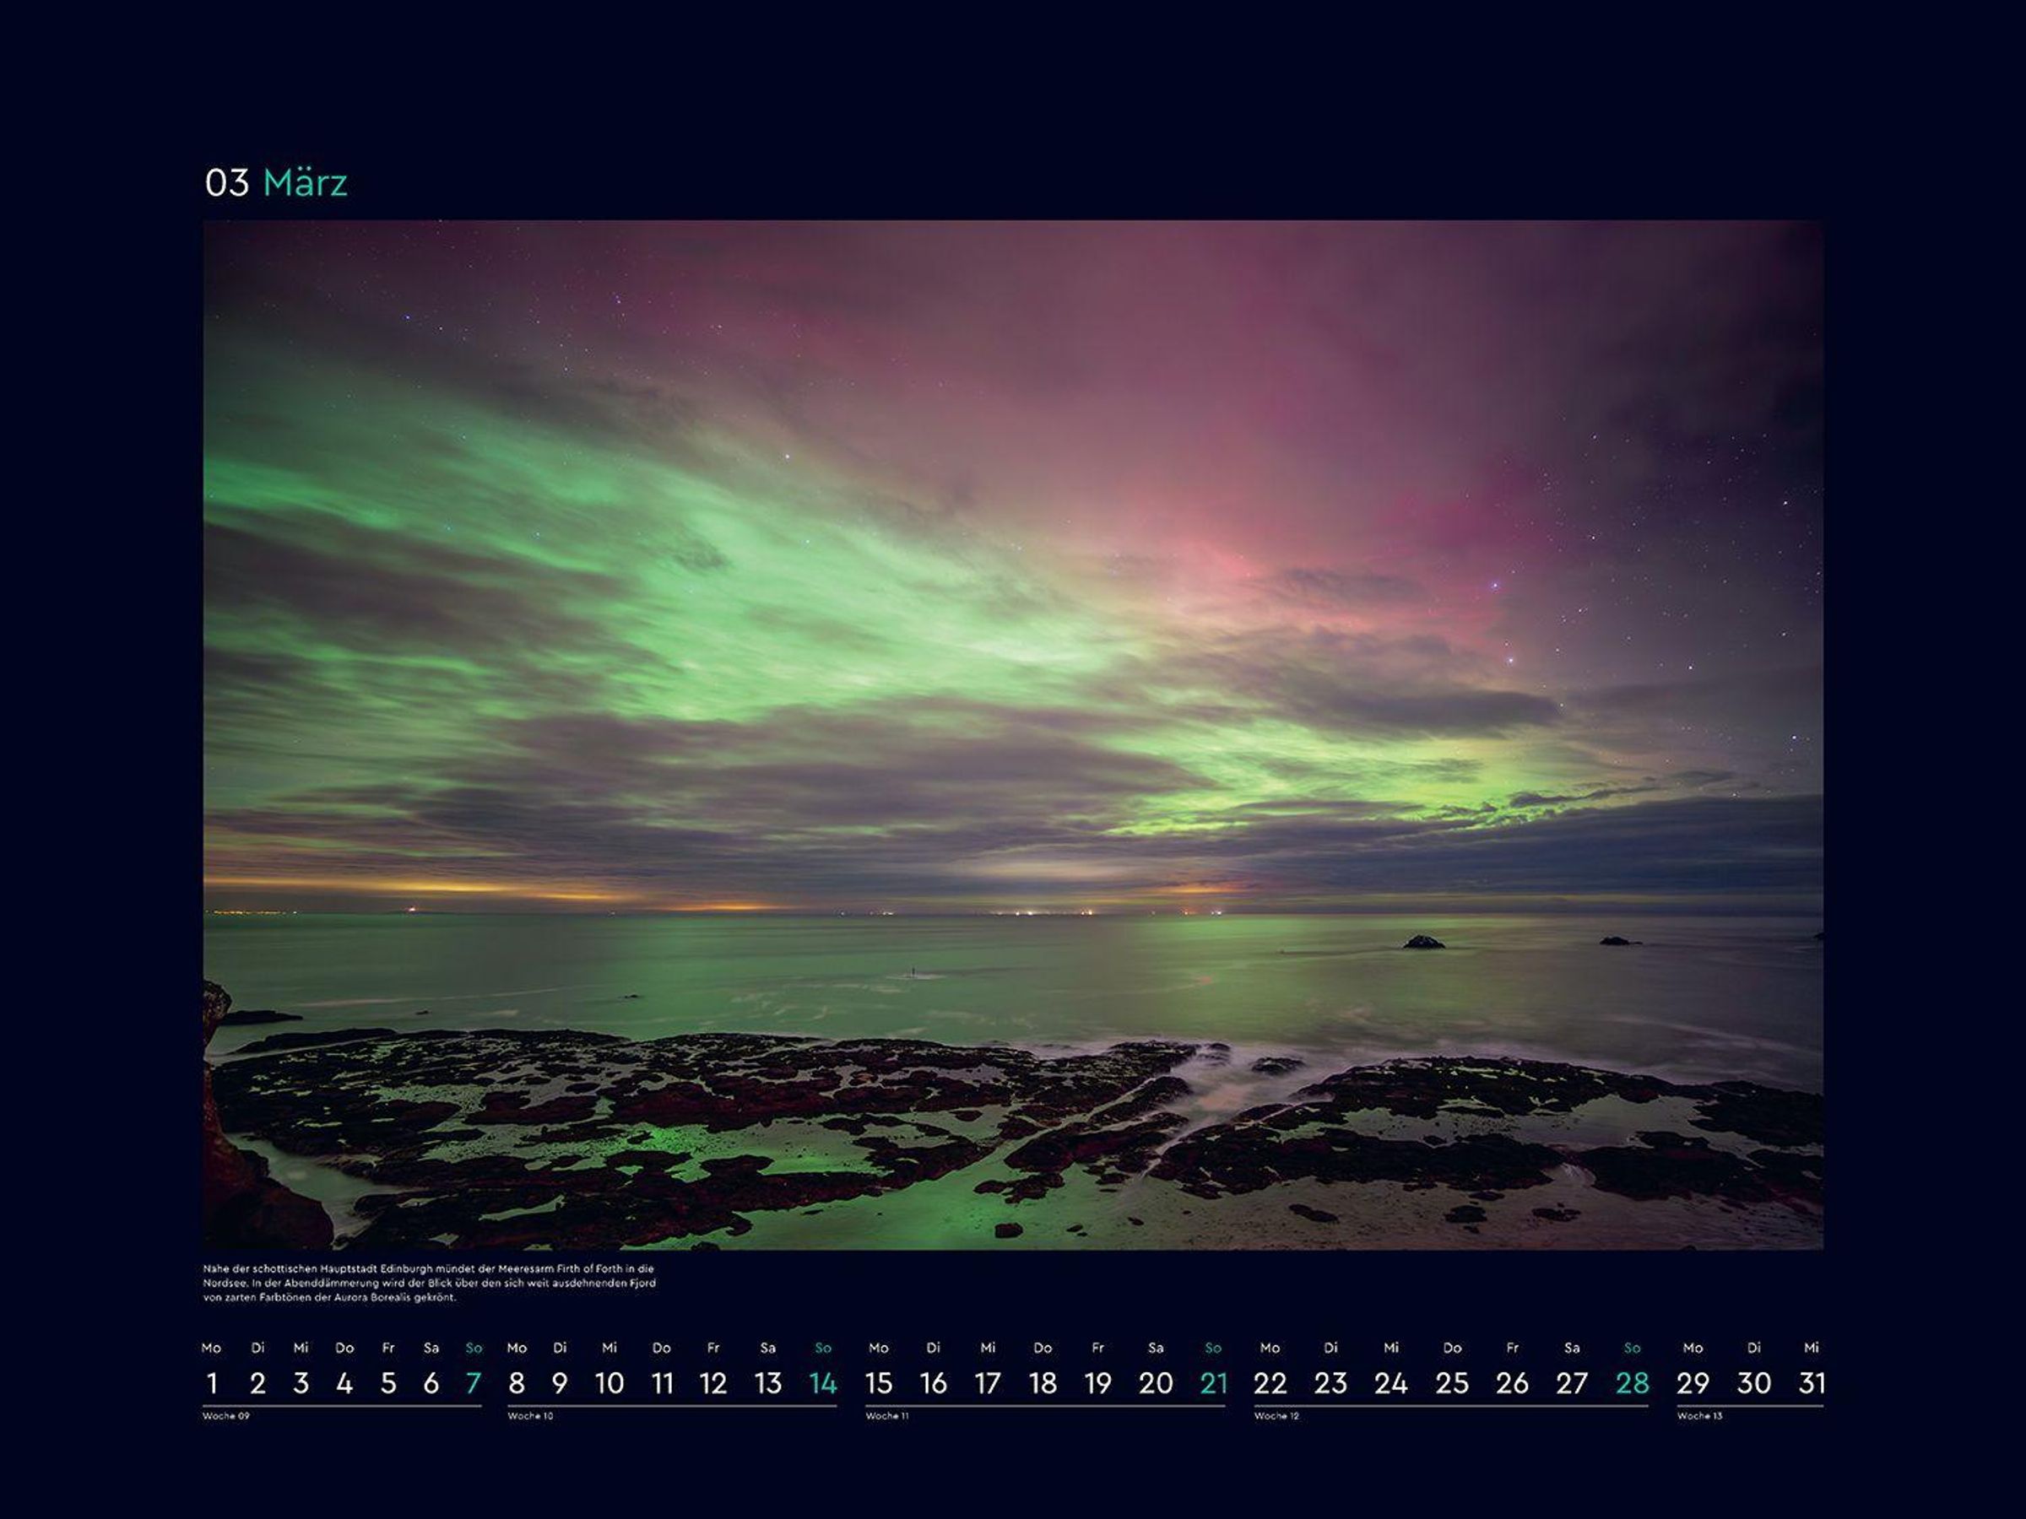
Task: Click the 03 month number
Action: 227,183
